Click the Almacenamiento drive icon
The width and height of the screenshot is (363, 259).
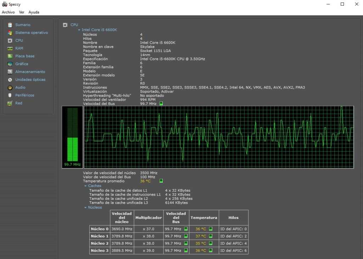(10, 72)
